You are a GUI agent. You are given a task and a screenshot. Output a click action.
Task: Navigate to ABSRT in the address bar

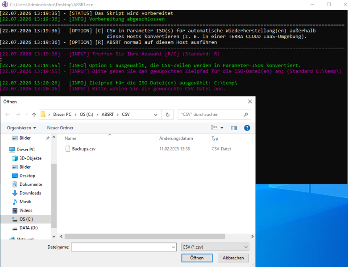coord(108,115)
